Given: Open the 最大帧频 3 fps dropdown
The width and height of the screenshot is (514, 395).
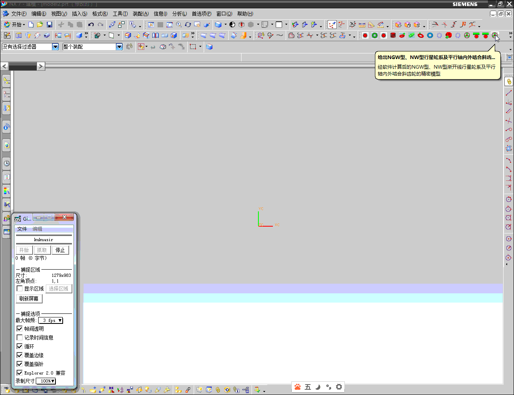Looking at the screenshot, I should point(51,320).
